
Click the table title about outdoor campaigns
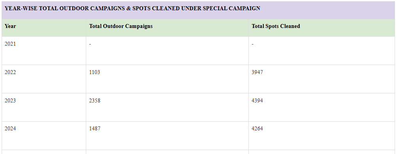[x=132, y=8]
